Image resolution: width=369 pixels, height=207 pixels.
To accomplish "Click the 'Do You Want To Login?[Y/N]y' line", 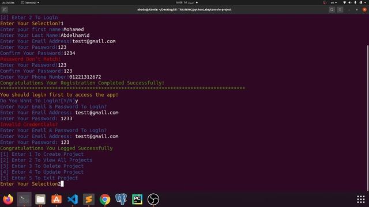I will pyautogui.click(x=39, y=101).
